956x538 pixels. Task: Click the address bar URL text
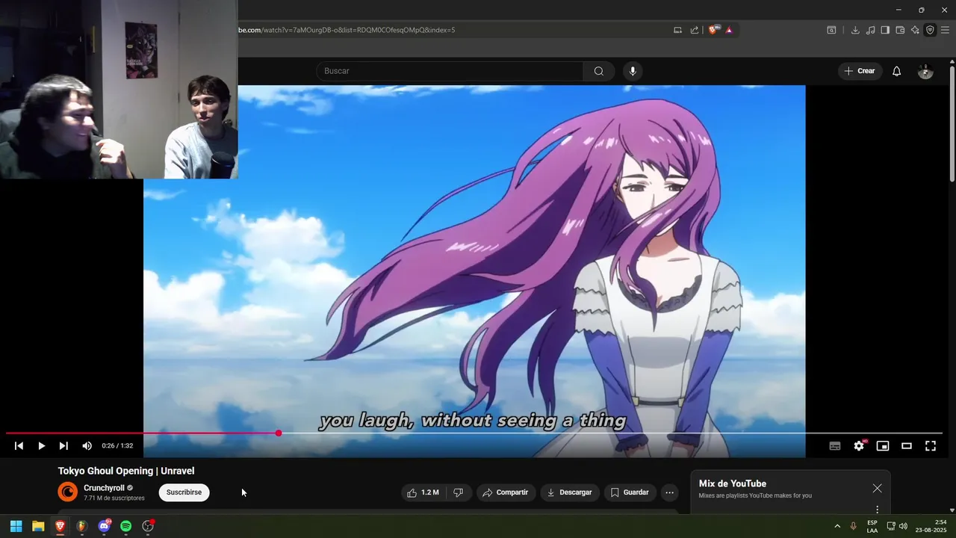tap(346, 30)
